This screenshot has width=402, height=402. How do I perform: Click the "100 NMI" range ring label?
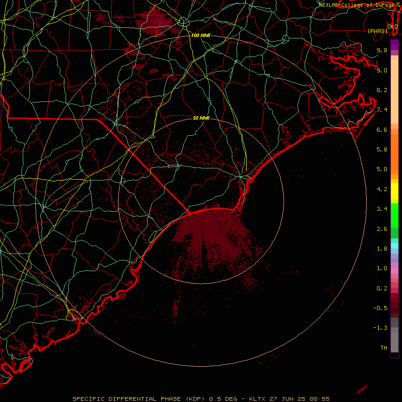click(201, 35)
